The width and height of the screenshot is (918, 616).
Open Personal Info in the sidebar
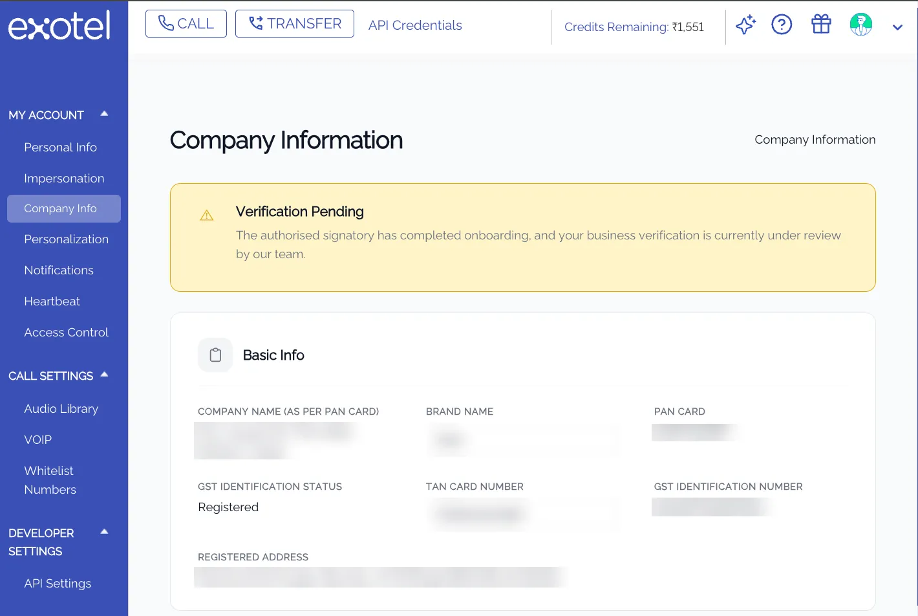60,148
